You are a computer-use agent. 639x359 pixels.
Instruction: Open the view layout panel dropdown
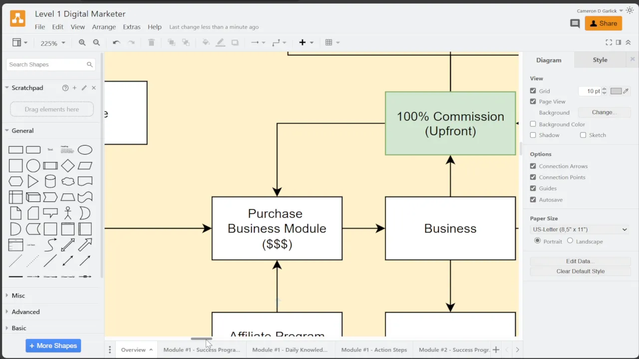(x=20, y=43)
